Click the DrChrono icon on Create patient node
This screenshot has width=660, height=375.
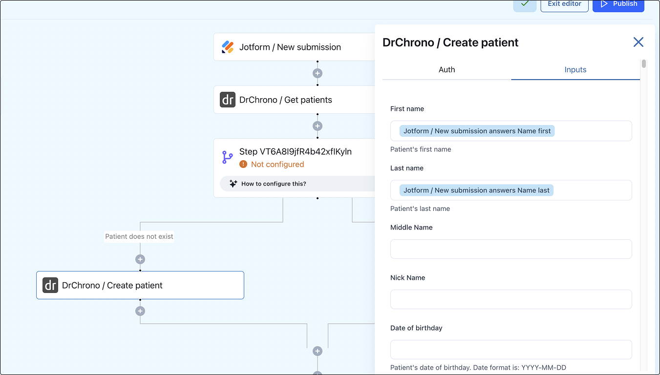tap(50, 285)
